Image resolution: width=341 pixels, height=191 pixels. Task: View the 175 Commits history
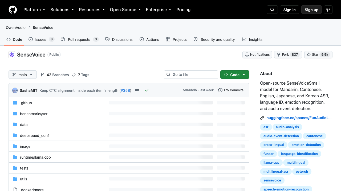tap(231, 90)
